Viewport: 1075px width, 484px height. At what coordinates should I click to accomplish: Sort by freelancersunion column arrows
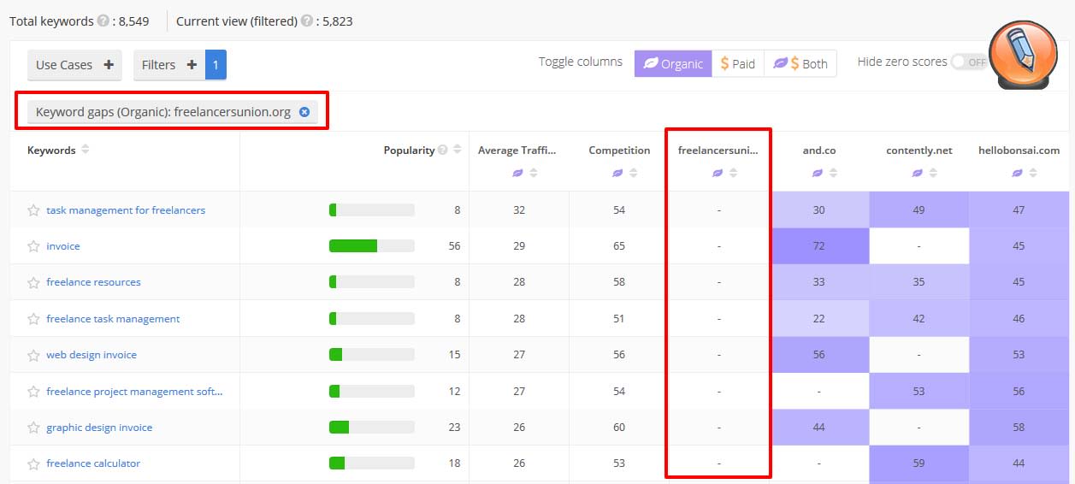[733, 173]
